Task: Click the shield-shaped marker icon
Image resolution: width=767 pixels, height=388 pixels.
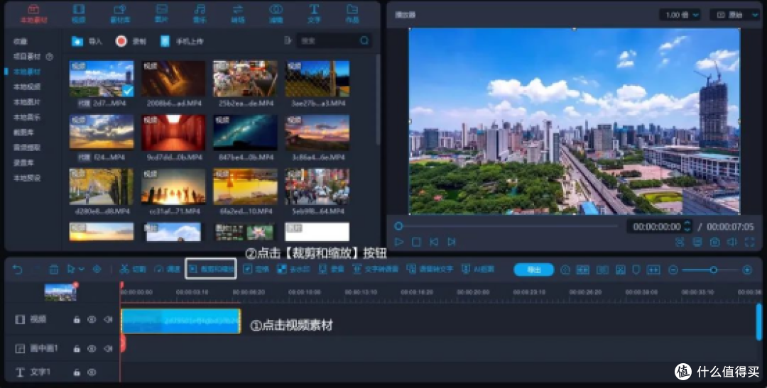Action: point(636,270)
